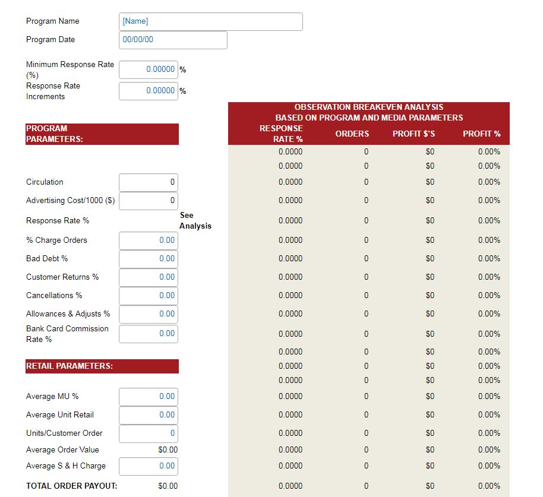Click the TOTAL ORDER PAYOUT $0.00 amount
Image resolution: width=543 pixels, height=497 pixels.
pyautogui.click(x=168, y=486)
